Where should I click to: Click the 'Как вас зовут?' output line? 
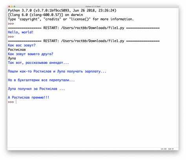coord(22,45)
